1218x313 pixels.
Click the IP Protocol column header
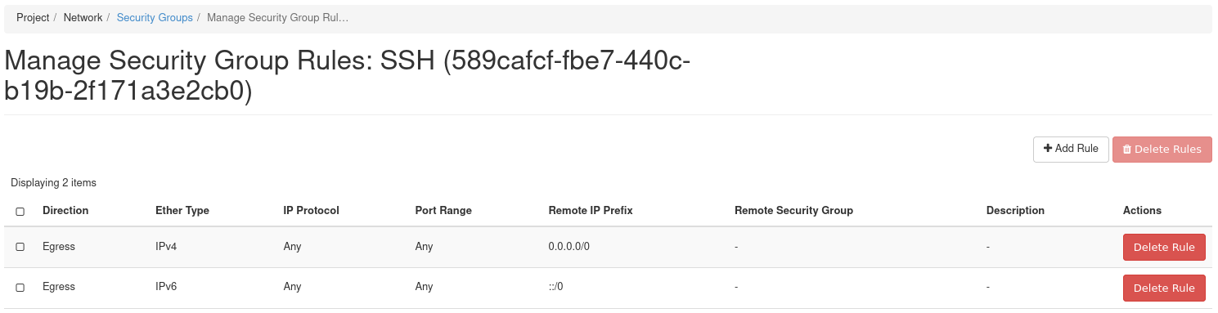tap(311, 210)
